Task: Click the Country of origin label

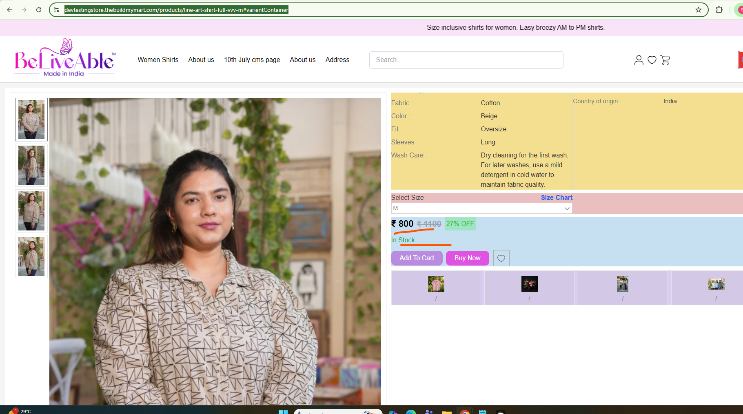Action: click(x=597, y=101)
